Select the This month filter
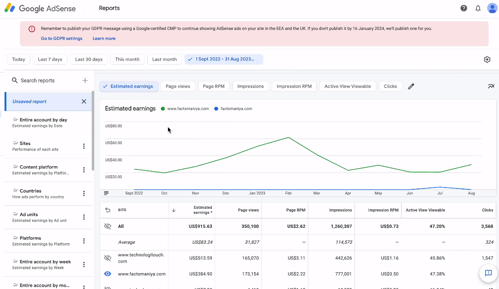 click(x=127, y=59)
